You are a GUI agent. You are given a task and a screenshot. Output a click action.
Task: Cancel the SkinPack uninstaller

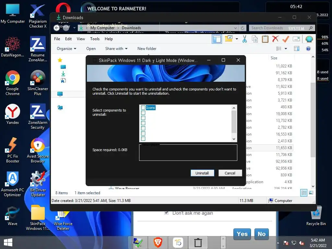(x=230, y=173)
